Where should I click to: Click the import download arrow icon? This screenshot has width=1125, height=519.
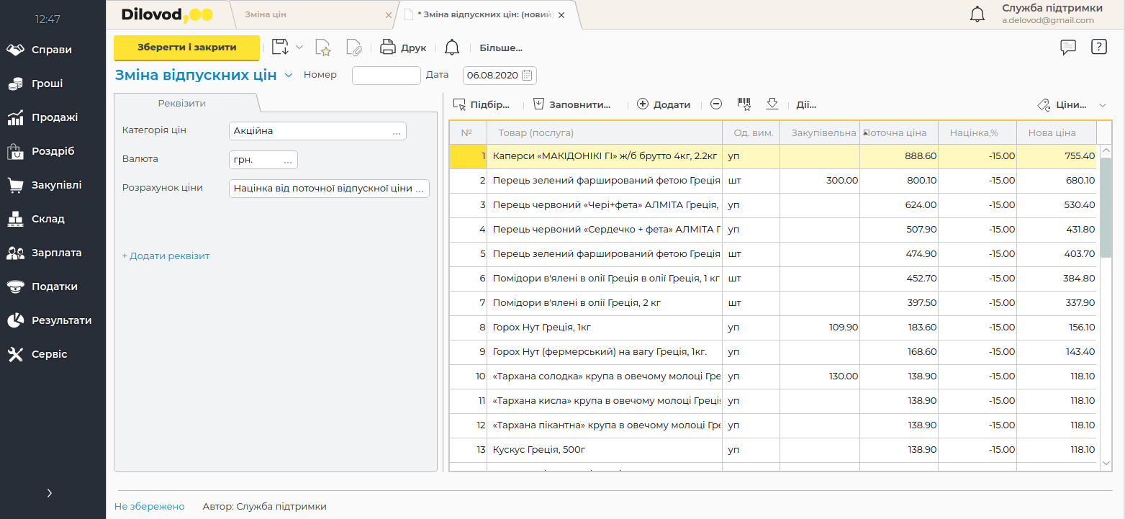(x=772, y=104)
